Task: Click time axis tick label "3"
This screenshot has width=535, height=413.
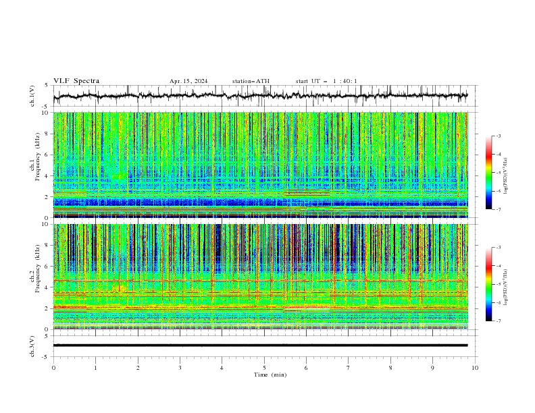Action: pos(180,368)
